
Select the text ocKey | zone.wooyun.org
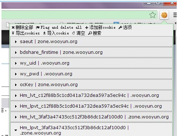point(49,85)
